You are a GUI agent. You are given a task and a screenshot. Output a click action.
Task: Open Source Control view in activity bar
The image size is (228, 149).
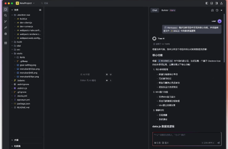point(6,22)
